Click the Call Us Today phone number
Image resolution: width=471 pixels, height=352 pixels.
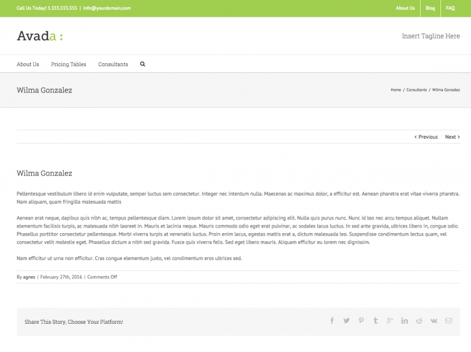pyautogui.click(x=47, y=8)
